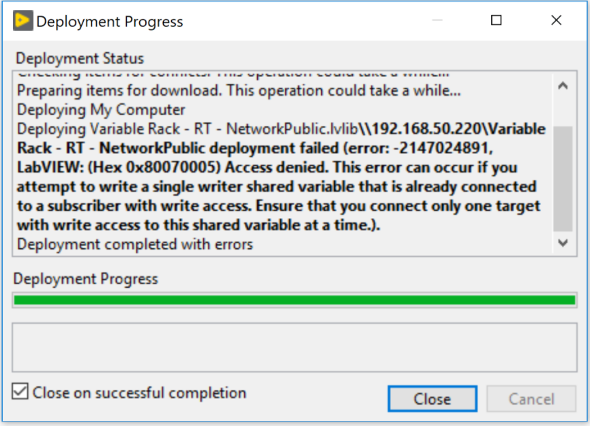Select the "Deploying My Computer" status line
The width and height of the screenshot is (590, 426).
[x=101, y=110]
